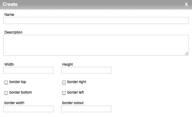Grab the Description textarea resize handle
The width and height of the screenshot is (192, 117).
coord(187,54)
